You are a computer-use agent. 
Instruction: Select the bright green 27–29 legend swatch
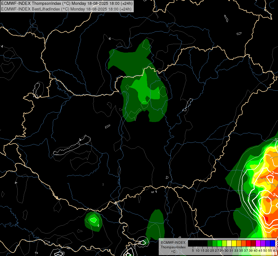click(220, 243)
